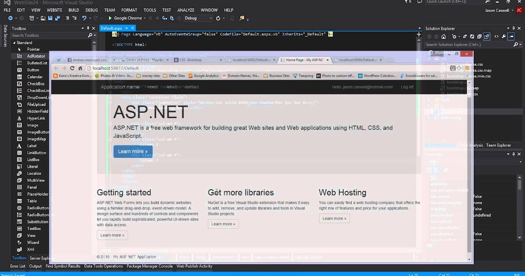525x276 pixels.
Task: Open Properties via the wrench icon
Action: (x=504, y=36)
